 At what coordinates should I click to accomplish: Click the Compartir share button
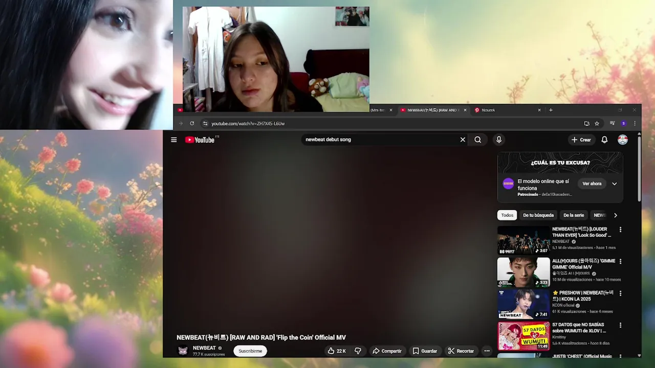pos(387,351)
